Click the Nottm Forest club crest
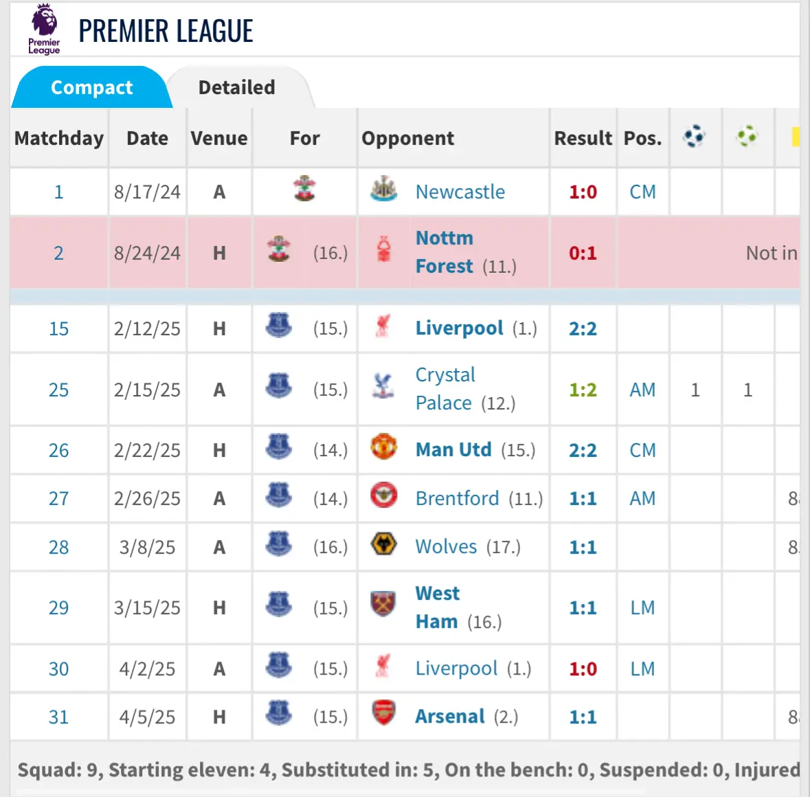This screenshot has height=797, width=810. coord(384,249)
